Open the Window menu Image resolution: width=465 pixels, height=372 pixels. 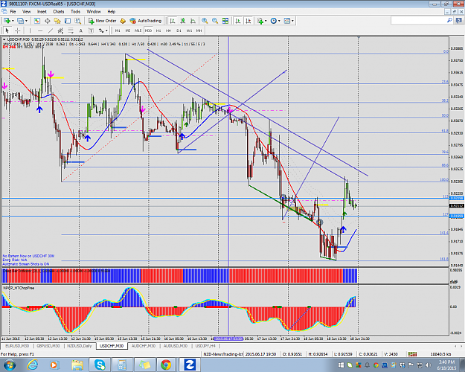click(94, 12)
